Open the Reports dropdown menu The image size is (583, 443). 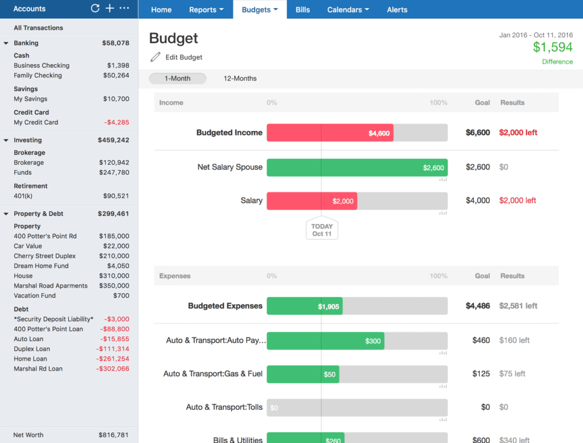tap(206, 9)
